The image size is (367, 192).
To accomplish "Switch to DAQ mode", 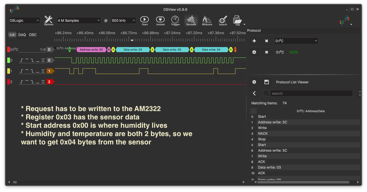I will click(22, 35).
